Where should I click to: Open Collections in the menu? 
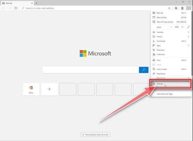[x=171, y=55]
